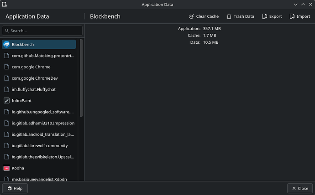Minimize window with down-chevron title button
Image resolution: width=315 pixels, height=195 pixels.
click(295, 5)
